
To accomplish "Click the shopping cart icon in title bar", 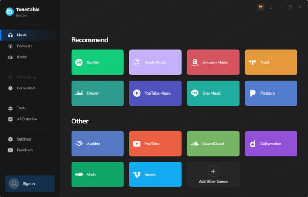I will [x=261, y=7].
